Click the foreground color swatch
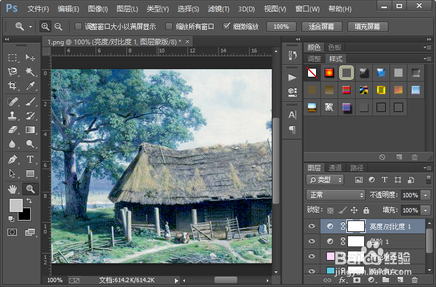Screen dimensions: 436x287 pyautogui.click(x=16, y=205)
